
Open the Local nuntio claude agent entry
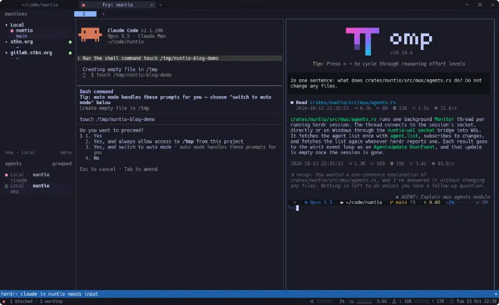[x=37, y=177]
